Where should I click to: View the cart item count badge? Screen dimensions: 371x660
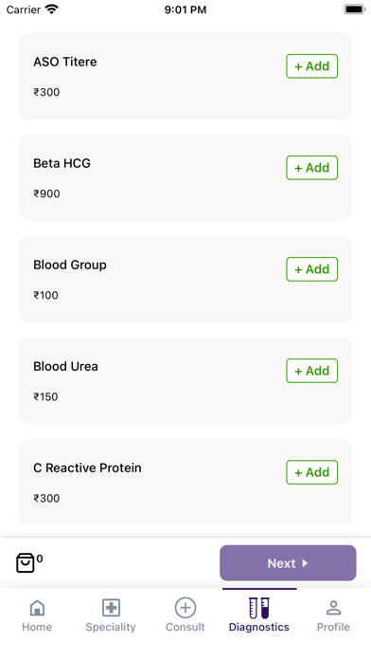tap(40, 559)
